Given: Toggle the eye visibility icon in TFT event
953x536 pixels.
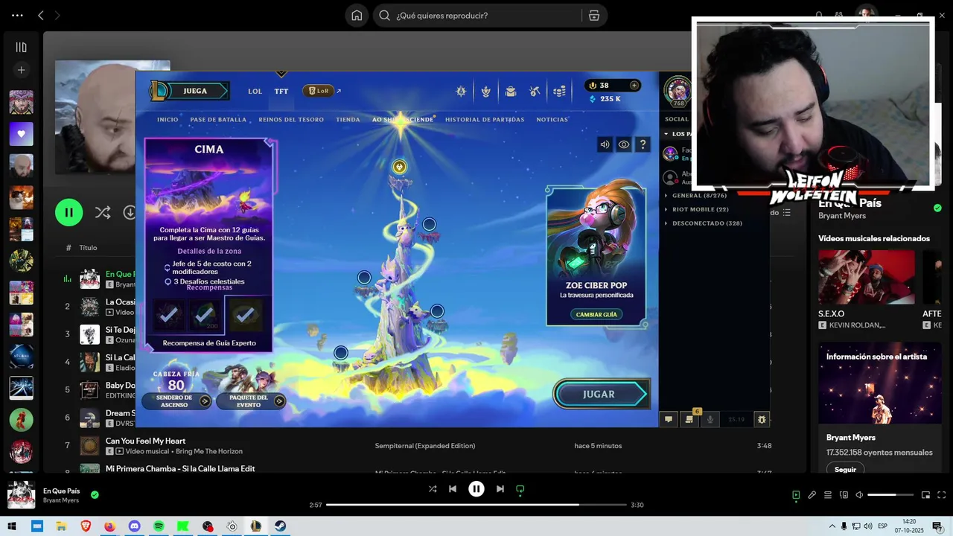Looking at the screenshot, I should [624, 144].
